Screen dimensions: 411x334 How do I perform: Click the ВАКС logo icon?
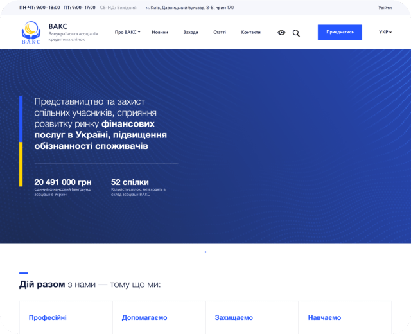(30, 33)
